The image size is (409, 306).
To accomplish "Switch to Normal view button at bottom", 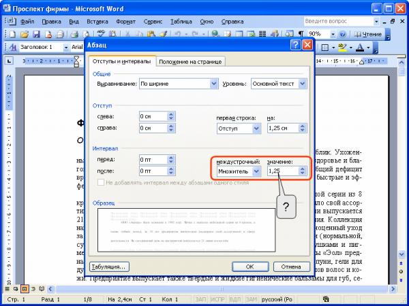I will click(7, 289).
